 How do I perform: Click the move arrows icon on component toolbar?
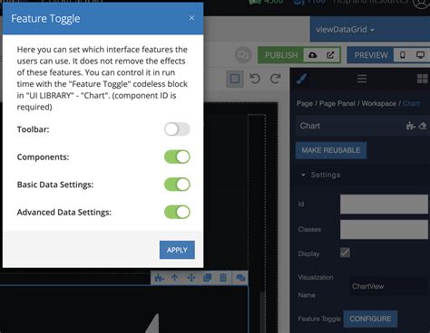pyautogui.click(x=191, y=278)
